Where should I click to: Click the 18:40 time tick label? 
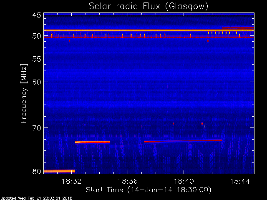184,181
